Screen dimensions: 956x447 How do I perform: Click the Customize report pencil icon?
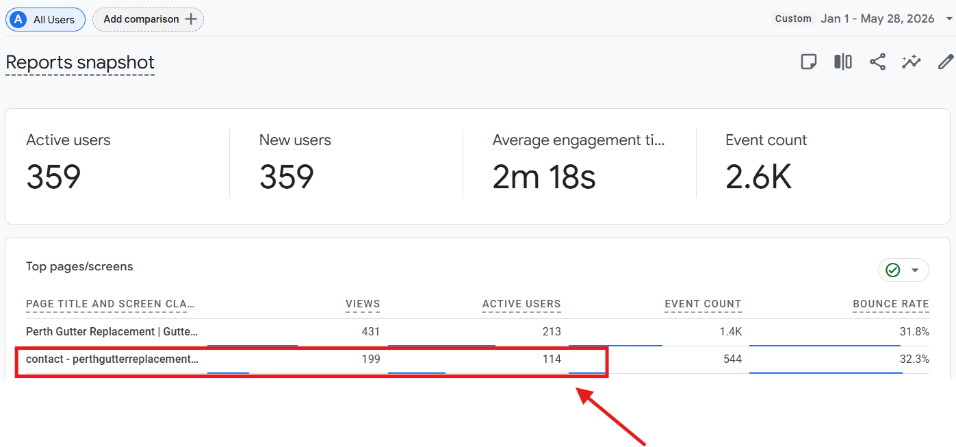[946, 62]
